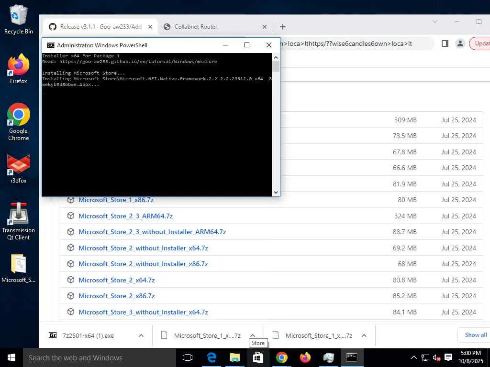
Task: Click the package icon beside Microsoft_Store_1_x86.7z
Action: coord(71,200)
